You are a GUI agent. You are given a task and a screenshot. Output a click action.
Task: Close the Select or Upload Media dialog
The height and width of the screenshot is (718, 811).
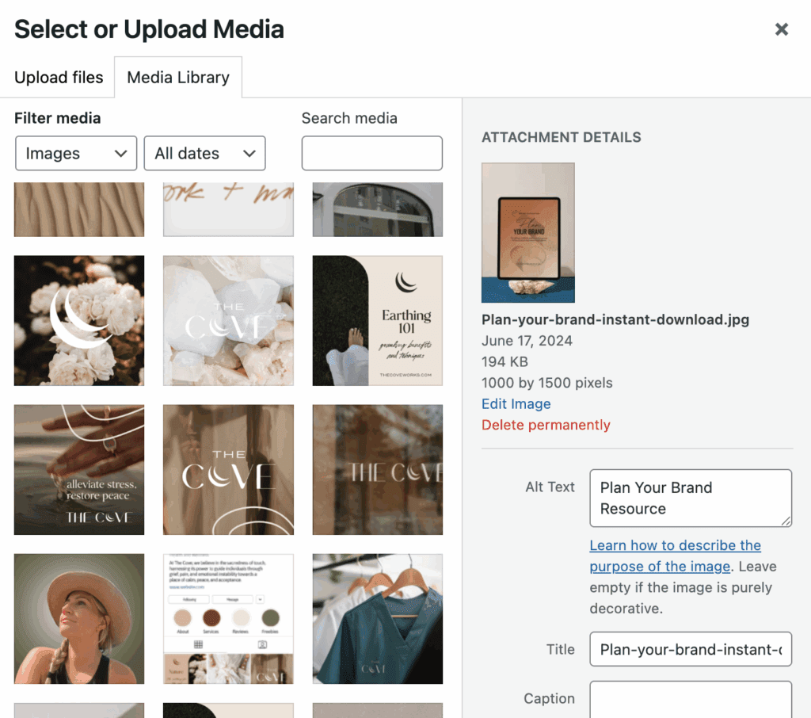click(781, 29)
